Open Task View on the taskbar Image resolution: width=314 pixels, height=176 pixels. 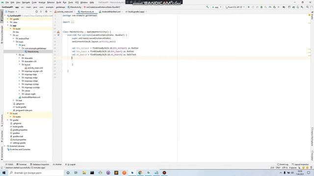(x=76, y=173)
